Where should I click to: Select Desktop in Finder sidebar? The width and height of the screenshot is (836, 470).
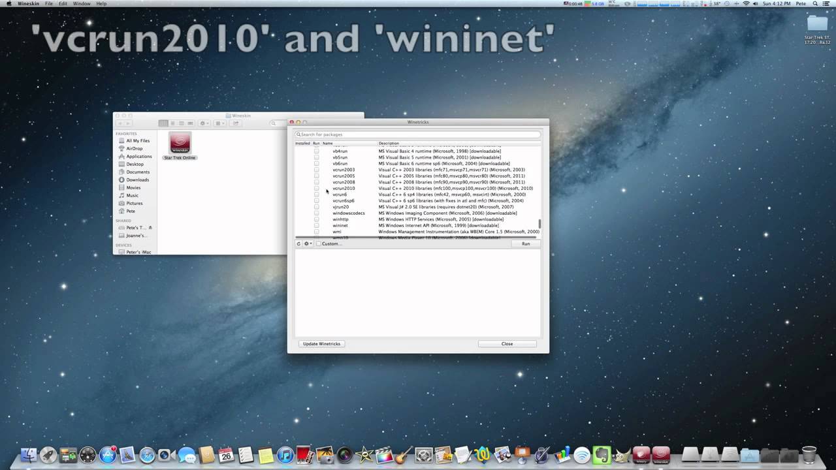(135, 164)
